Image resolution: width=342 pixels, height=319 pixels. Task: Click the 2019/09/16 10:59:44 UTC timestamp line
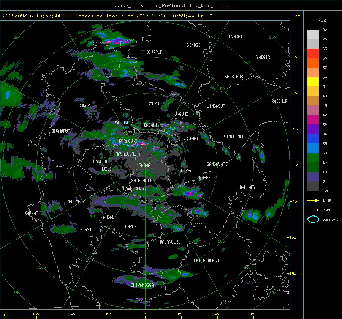(x=107, y=16)
